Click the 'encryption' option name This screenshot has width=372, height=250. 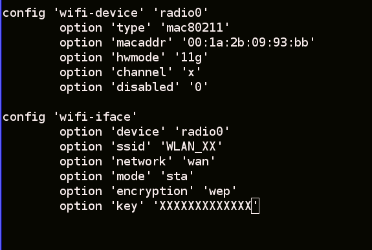coord(152,192)
